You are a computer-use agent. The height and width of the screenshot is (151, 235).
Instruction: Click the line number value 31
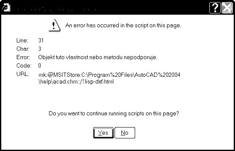tap(41, 40)
